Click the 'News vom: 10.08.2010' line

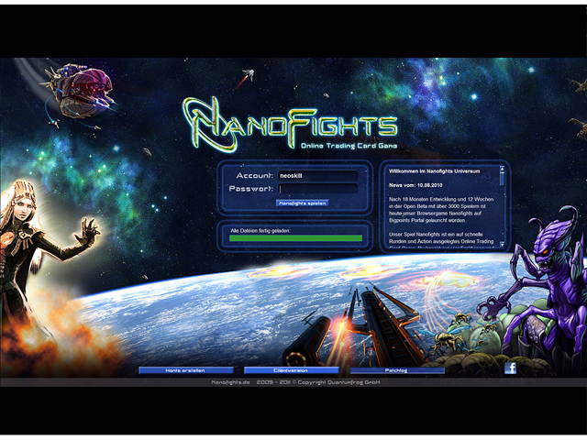click(x=415, y=185)
